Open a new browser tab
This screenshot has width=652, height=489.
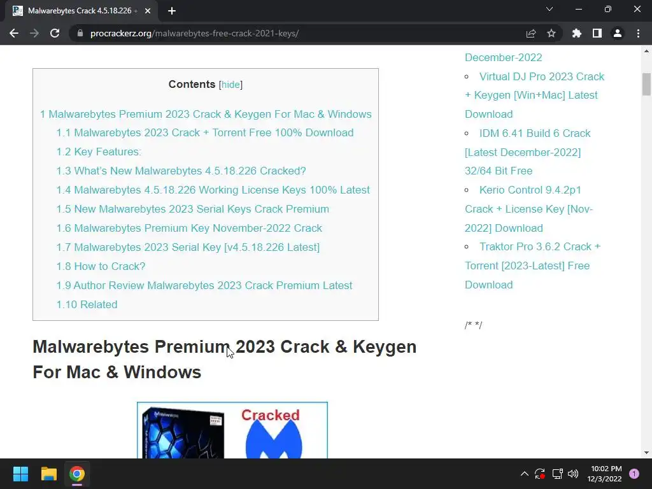(172, 11)
